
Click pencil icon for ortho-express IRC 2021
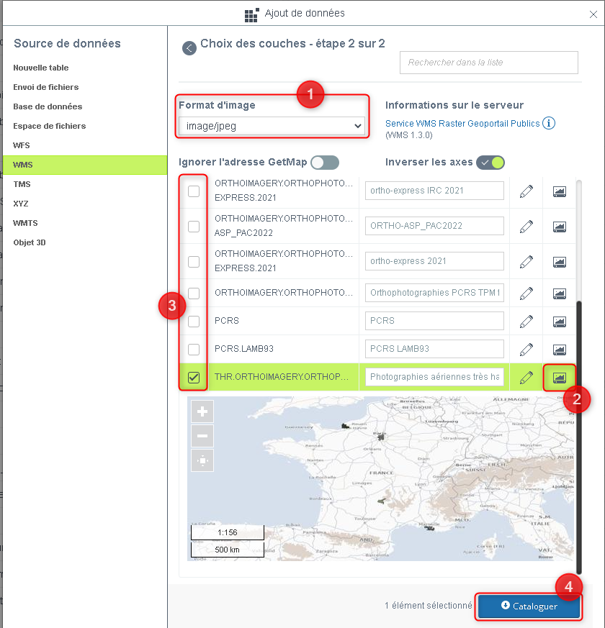point(526,191)
